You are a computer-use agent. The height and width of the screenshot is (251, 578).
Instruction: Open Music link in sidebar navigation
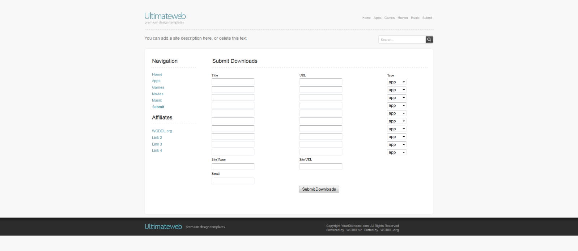(x=157, y=100)
